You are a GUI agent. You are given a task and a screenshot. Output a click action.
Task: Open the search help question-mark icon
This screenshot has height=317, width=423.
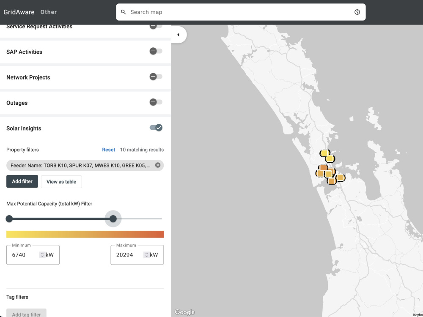point(357,12)
